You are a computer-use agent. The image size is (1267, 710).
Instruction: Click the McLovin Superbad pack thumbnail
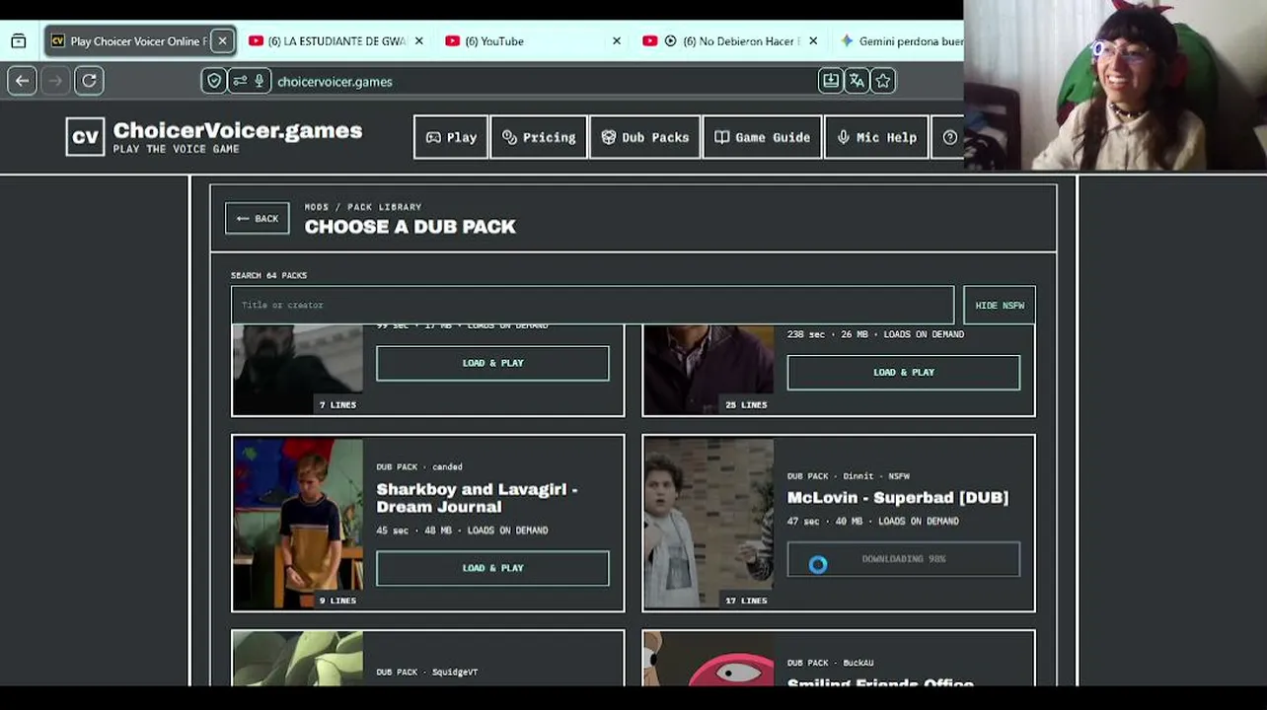click(708, 524)
